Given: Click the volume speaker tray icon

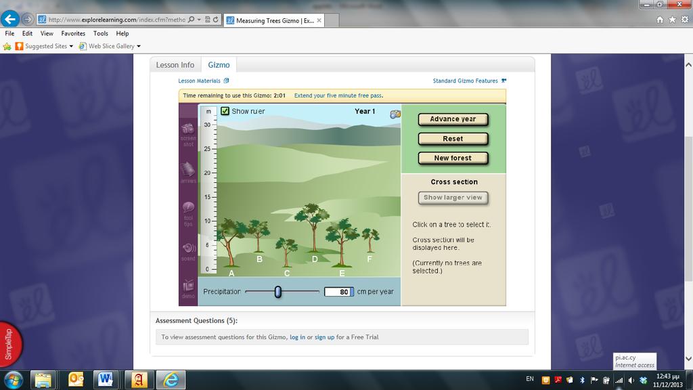Looking at the screenshot, I should tap(631, 380).
